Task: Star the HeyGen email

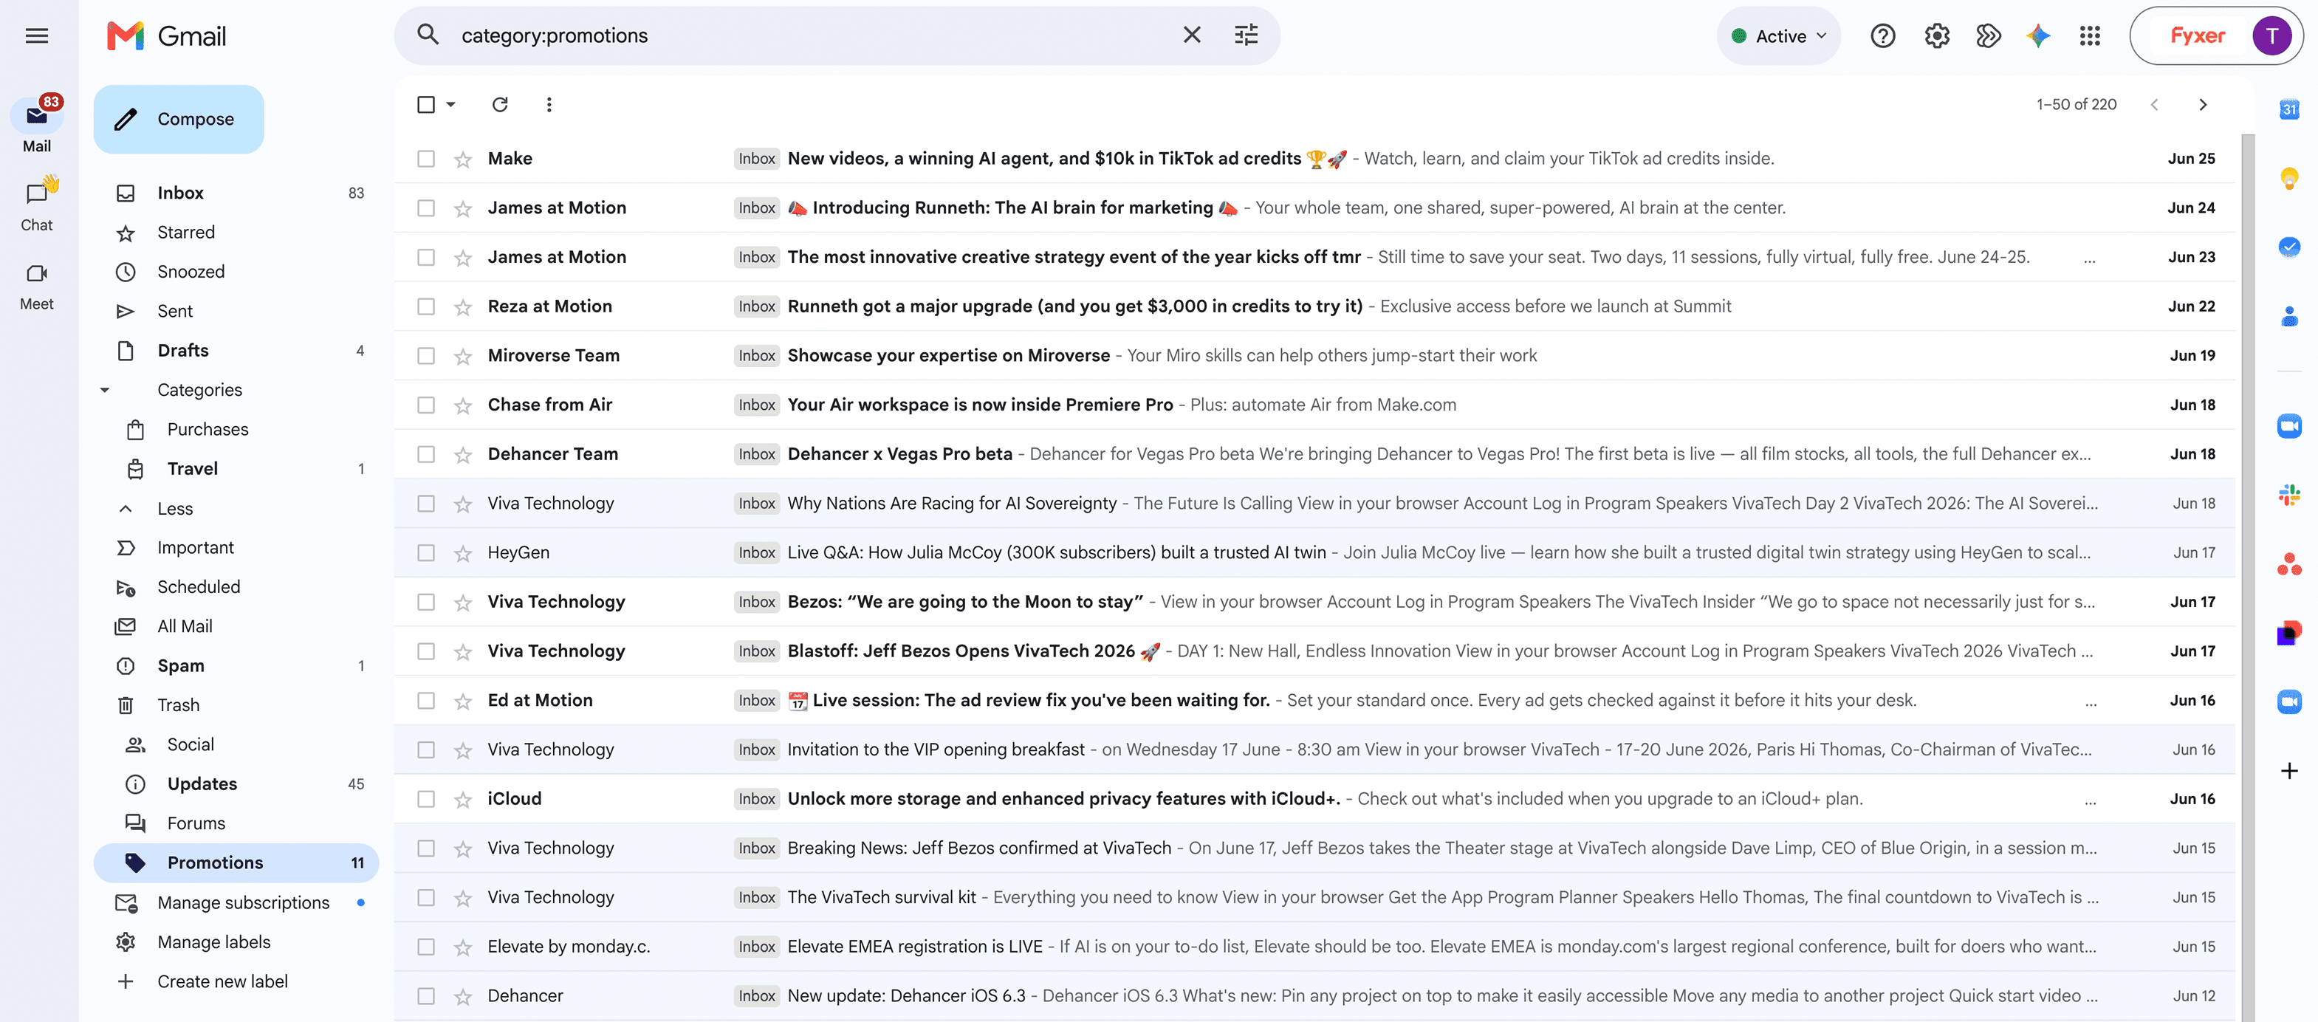Action: pyautogui.click(x=464, y=553)
